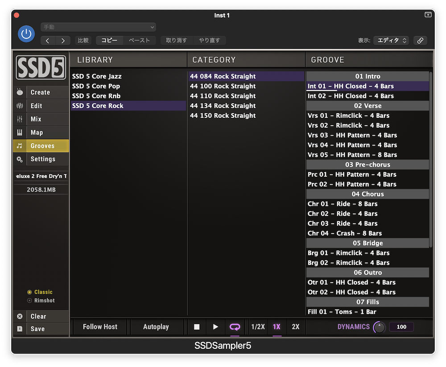Collapse the 06 Outro groove section
446x367 pixels.
(368, 272)
